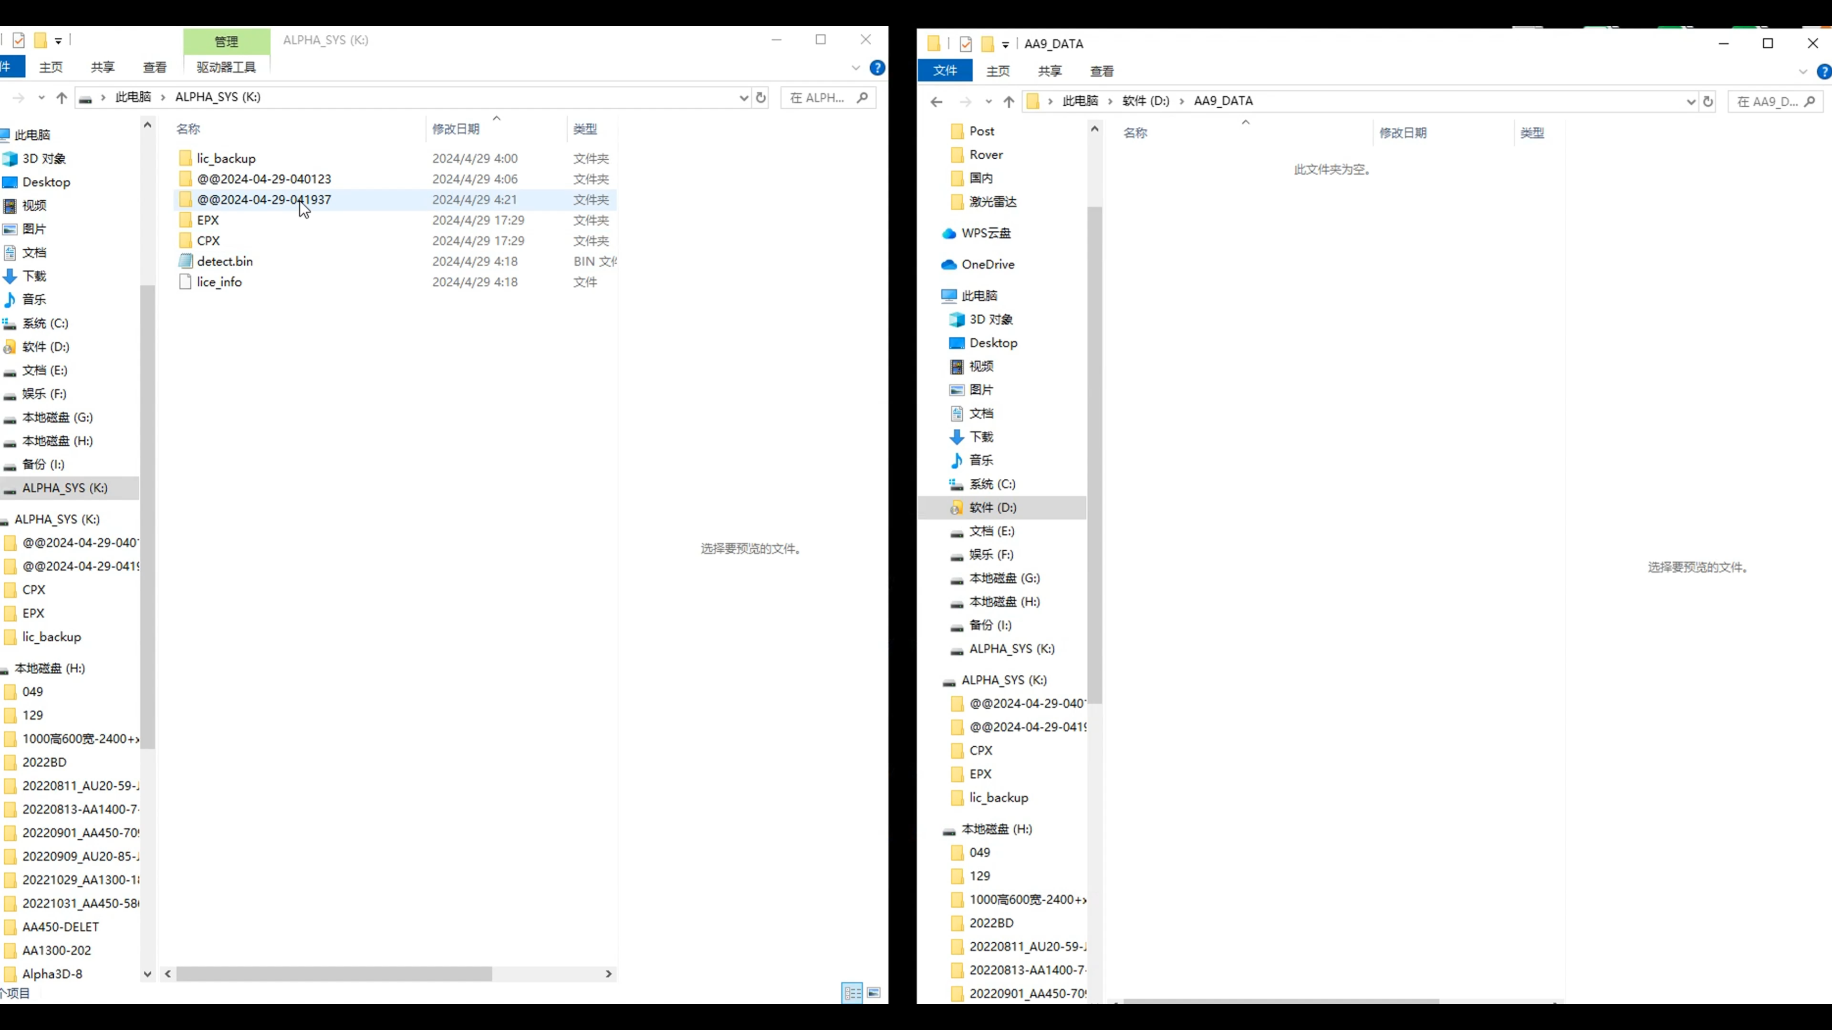Image resolution: width=1832 pixels, height=1030 pixels.
Task: Click the up-arrow icon in AA9_DATA window
Action: pos(1009,102)
